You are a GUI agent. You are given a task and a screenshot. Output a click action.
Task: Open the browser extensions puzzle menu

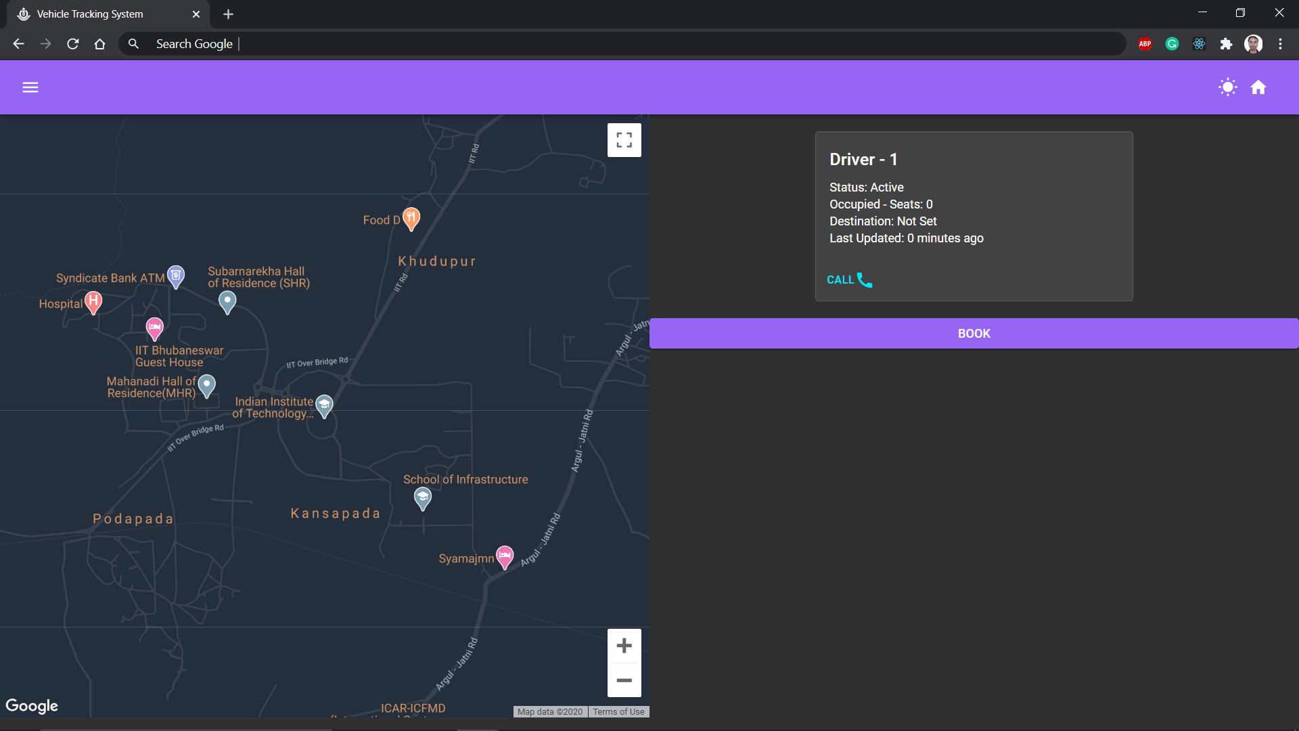[x=1226, y=44]
